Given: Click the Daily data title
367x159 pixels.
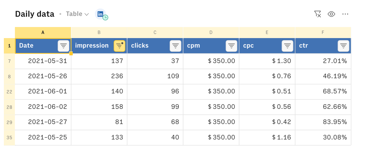Looking at the screenshot, I should (x=35, y=14).
